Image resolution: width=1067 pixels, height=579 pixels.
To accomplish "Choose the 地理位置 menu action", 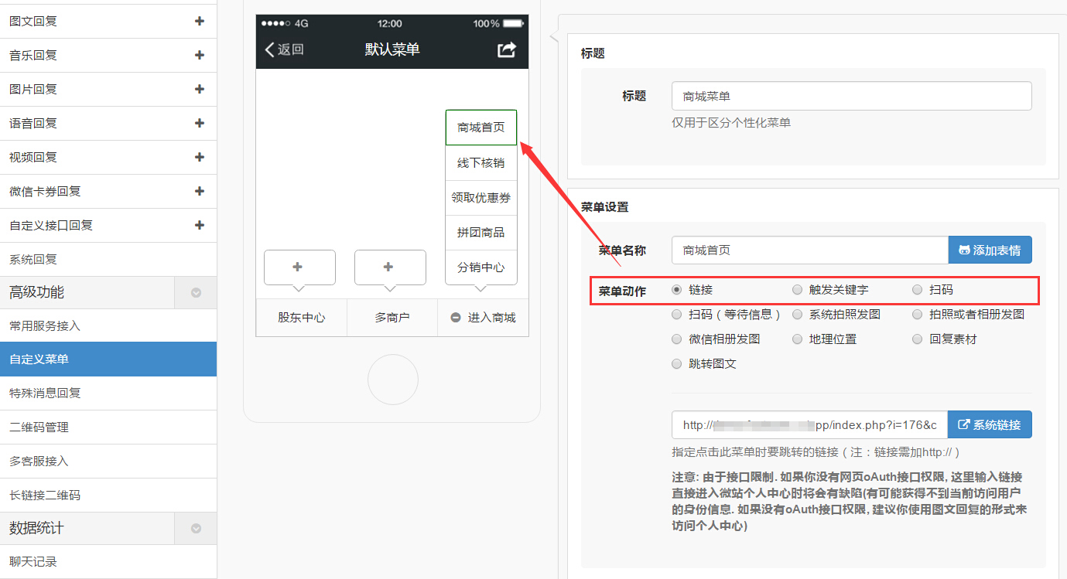I will [798, 339].
